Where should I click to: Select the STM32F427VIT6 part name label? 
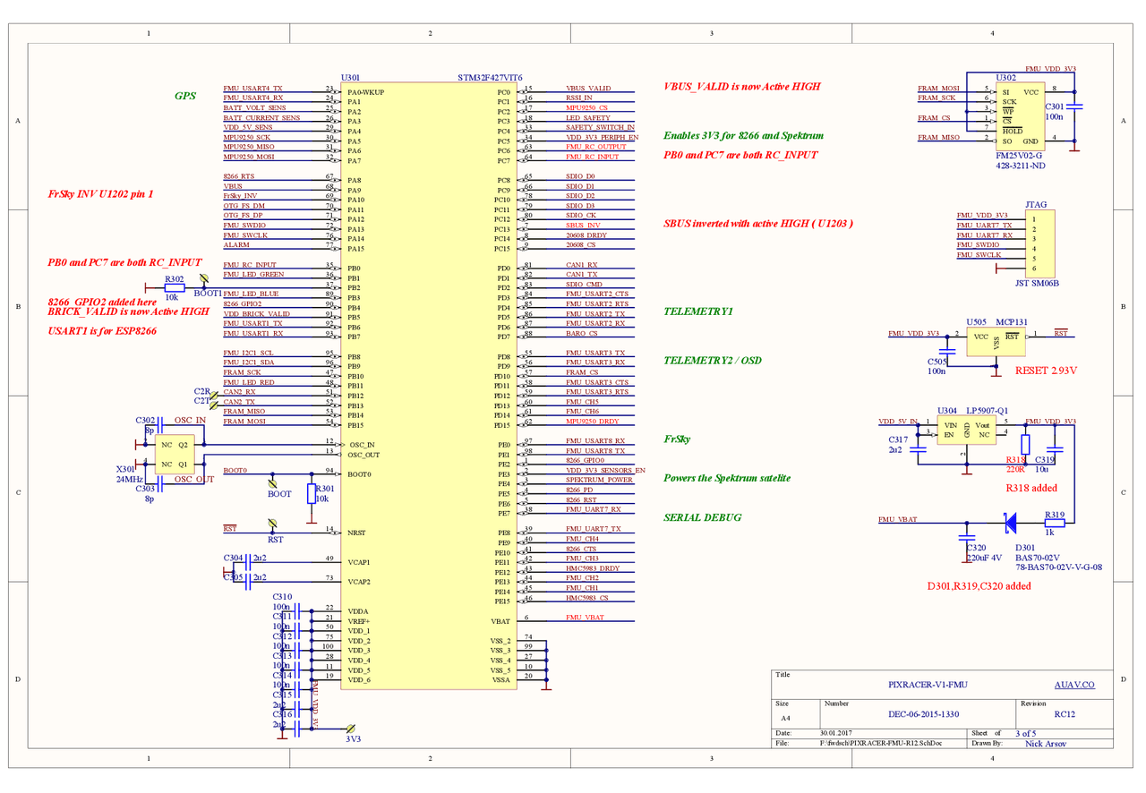click(x=490, y=79)
